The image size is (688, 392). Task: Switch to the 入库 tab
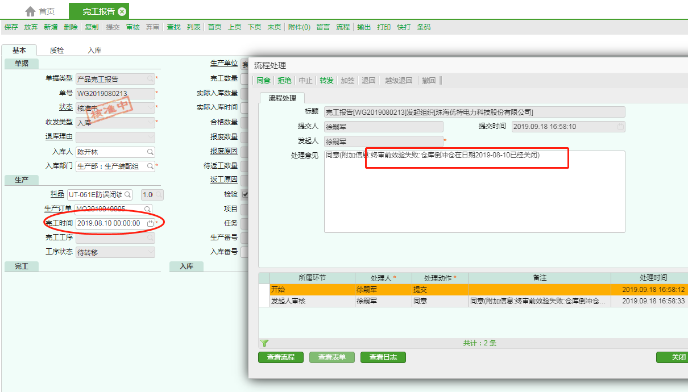point(94,51)
